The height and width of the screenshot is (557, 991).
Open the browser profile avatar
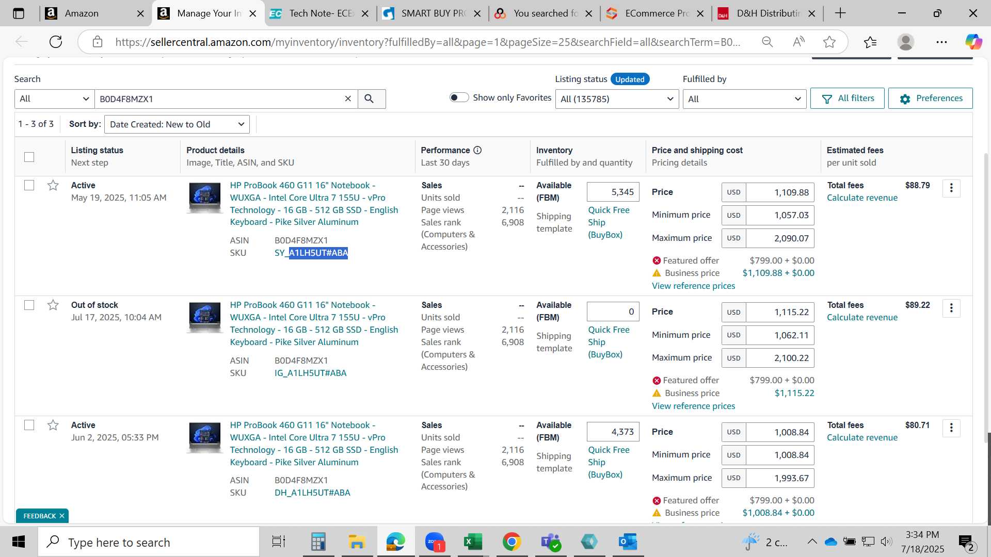905,42
